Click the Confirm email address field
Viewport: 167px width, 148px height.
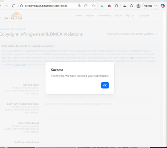click(99, 142)
